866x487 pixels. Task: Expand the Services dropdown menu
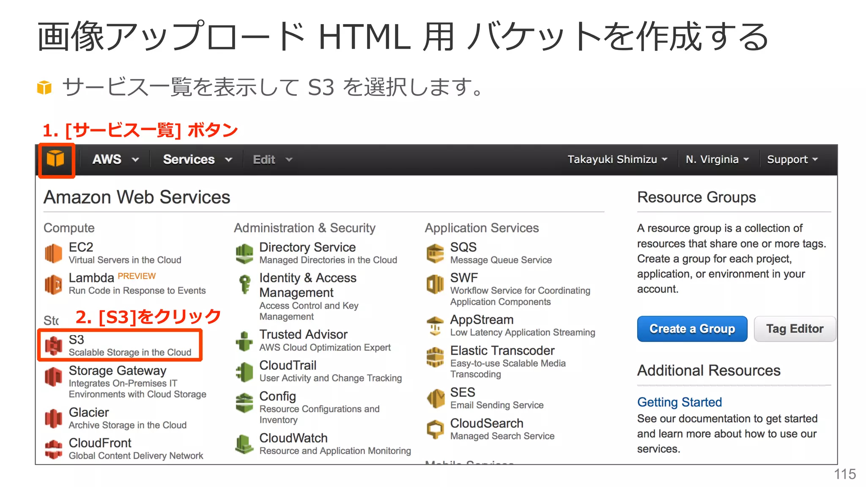pos(197,159)
